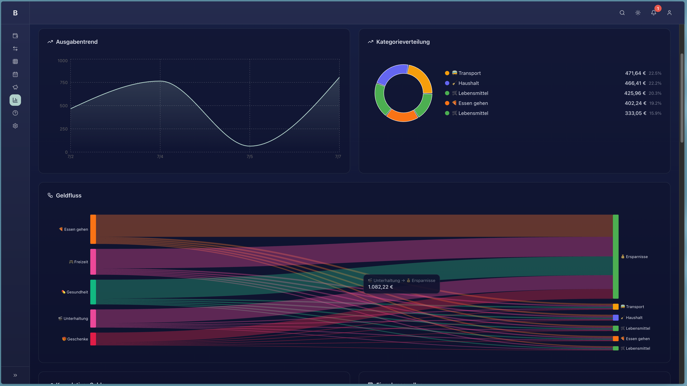The height and width of the screenshot is (386, 687).
Task: Open notifications bell with badge
Action: [654, 13]
